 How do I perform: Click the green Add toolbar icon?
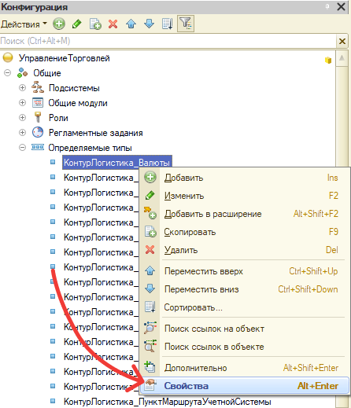[x=59, y=24]
